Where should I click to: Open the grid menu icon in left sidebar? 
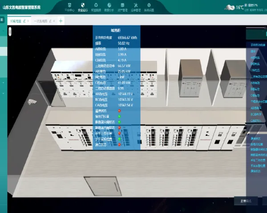pyautogui.click(x=2, y=20)
